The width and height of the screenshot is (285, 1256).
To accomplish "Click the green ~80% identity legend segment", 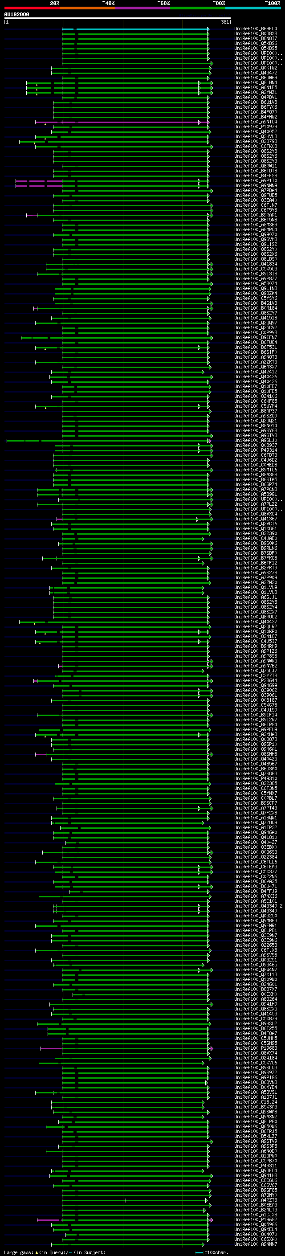I will pyautogui.click(x=198, y=8).
